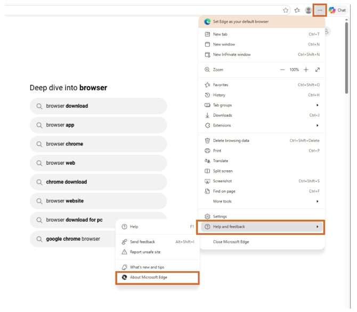
Task: Click the Tab groups icon
Action: [x=207, y=105]
